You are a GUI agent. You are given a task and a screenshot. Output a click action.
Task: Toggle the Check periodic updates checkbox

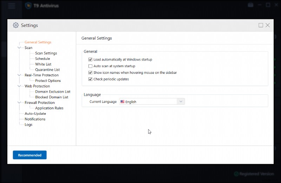[x=90, y=79]
